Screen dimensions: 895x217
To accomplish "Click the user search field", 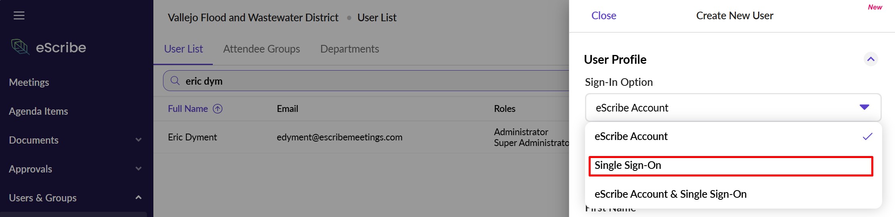I will click(365, 81).
